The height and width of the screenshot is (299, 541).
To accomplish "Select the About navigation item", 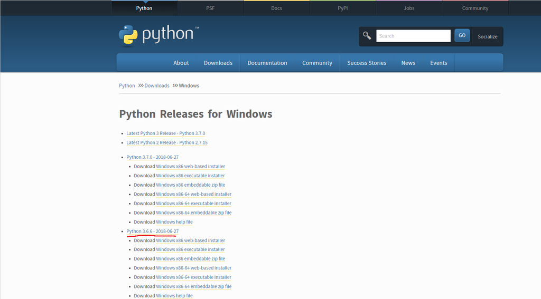I will point(181,63).
